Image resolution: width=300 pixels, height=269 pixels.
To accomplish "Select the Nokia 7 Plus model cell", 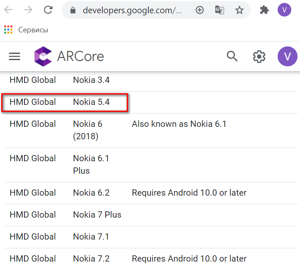I will click(x=97, y=215).
